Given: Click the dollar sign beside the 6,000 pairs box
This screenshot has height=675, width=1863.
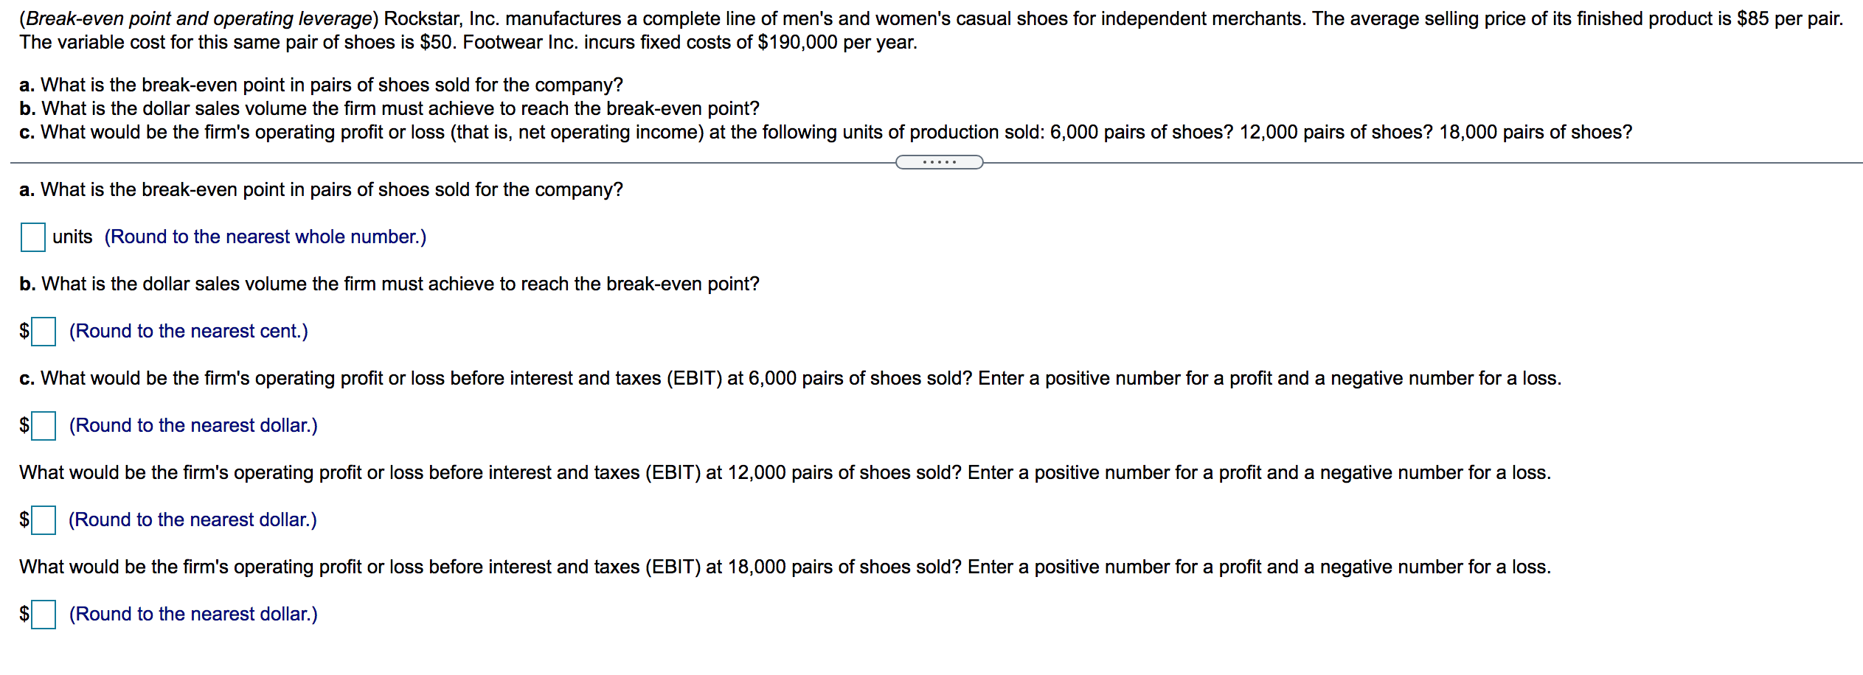Looking at the screenshot, I should (24, 427).
